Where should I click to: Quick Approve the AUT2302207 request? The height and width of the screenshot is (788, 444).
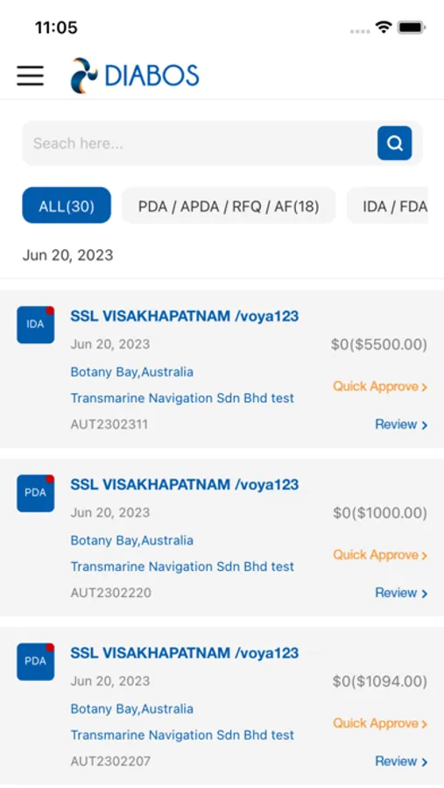[380, 723]
